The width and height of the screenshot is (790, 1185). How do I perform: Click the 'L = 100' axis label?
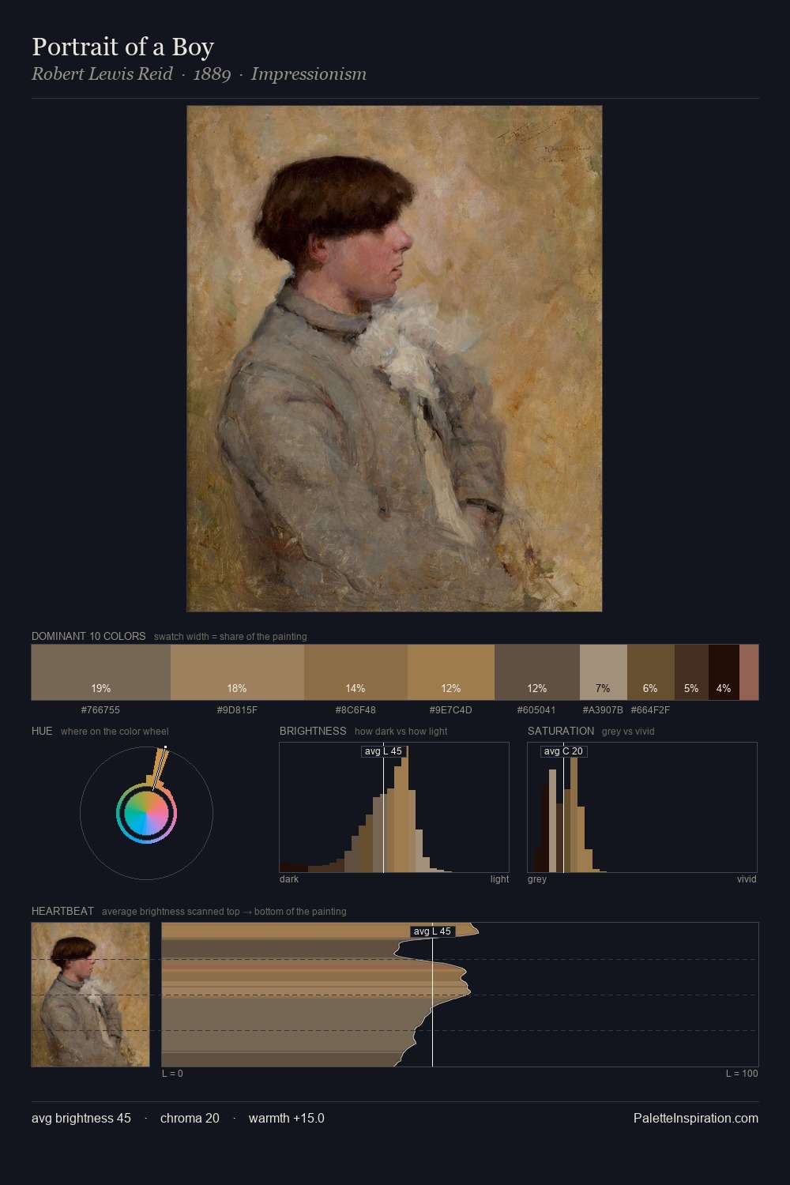click(x=742, y=1074)
